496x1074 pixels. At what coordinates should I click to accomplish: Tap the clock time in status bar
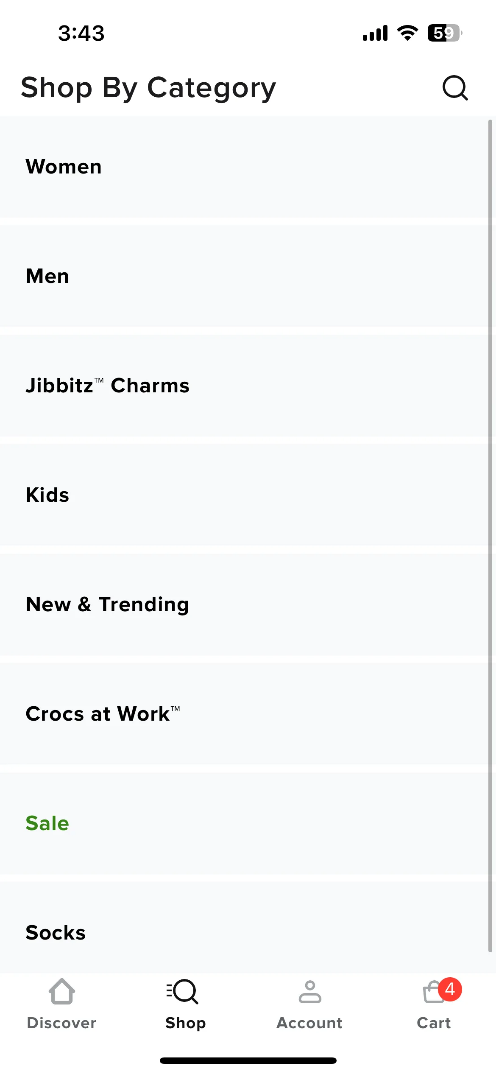click(81, 33)
